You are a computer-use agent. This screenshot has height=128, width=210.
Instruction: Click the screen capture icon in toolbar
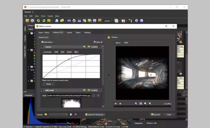[x=95, y=20]
